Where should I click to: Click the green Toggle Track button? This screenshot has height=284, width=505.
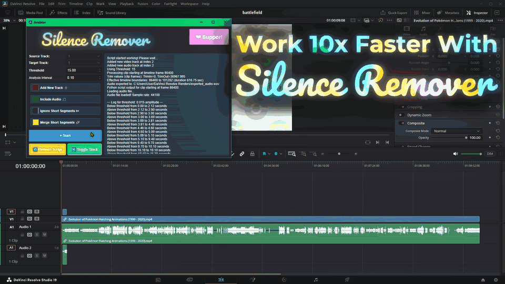(84, 149)
